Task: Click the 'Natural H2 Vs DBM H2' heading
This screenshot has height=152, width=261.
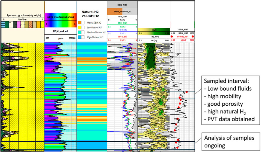Action: pos(90,14)
